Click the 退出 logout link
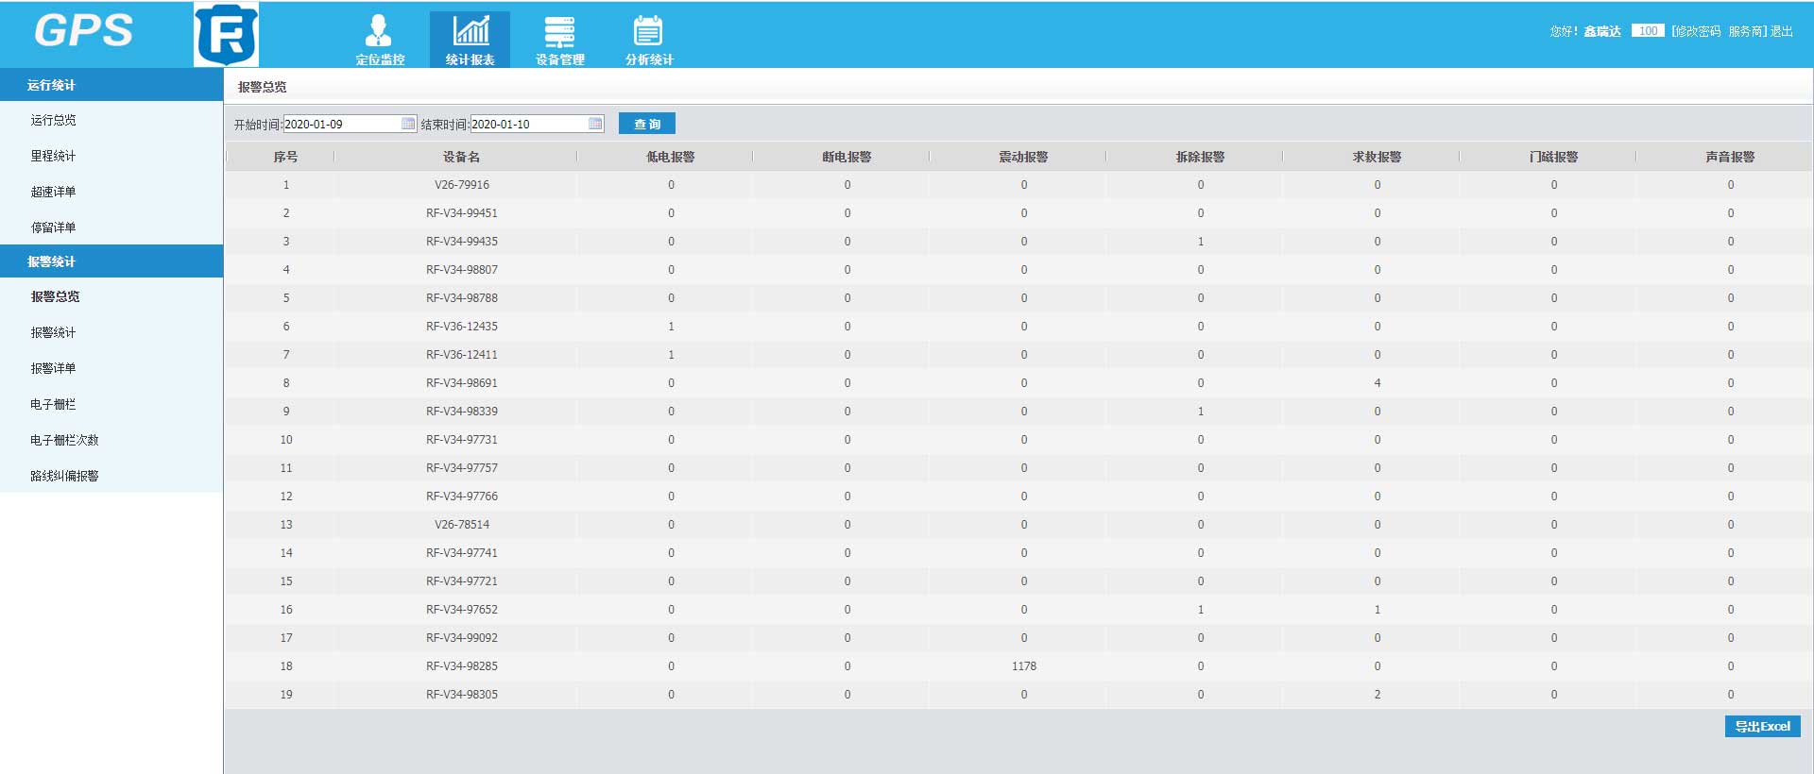 [1782, 31]
